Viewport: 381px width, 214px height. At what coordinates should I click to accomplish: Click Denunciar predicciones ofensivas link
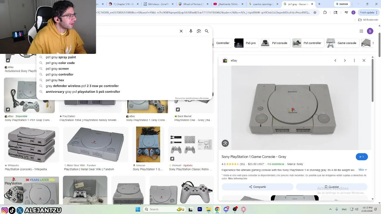tap(192, 98)
